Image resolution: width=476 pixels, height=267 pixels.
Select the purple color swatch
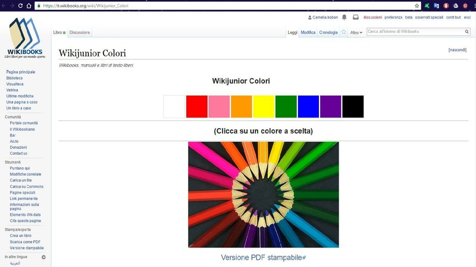point(331,107)
